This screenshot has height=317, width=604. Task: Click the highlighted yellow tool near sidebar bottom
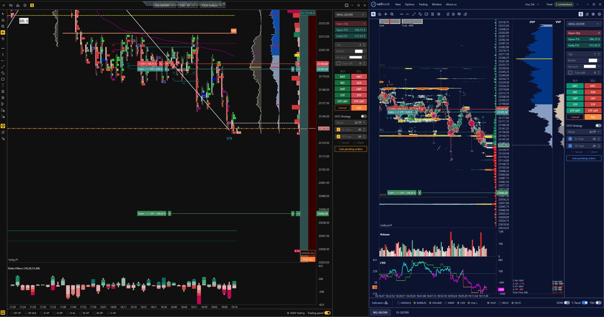point(3,126)
